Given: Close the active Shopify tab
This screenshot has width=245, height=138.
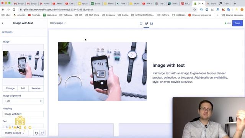Looking at the screenshot, I should (x=203, y=3).
